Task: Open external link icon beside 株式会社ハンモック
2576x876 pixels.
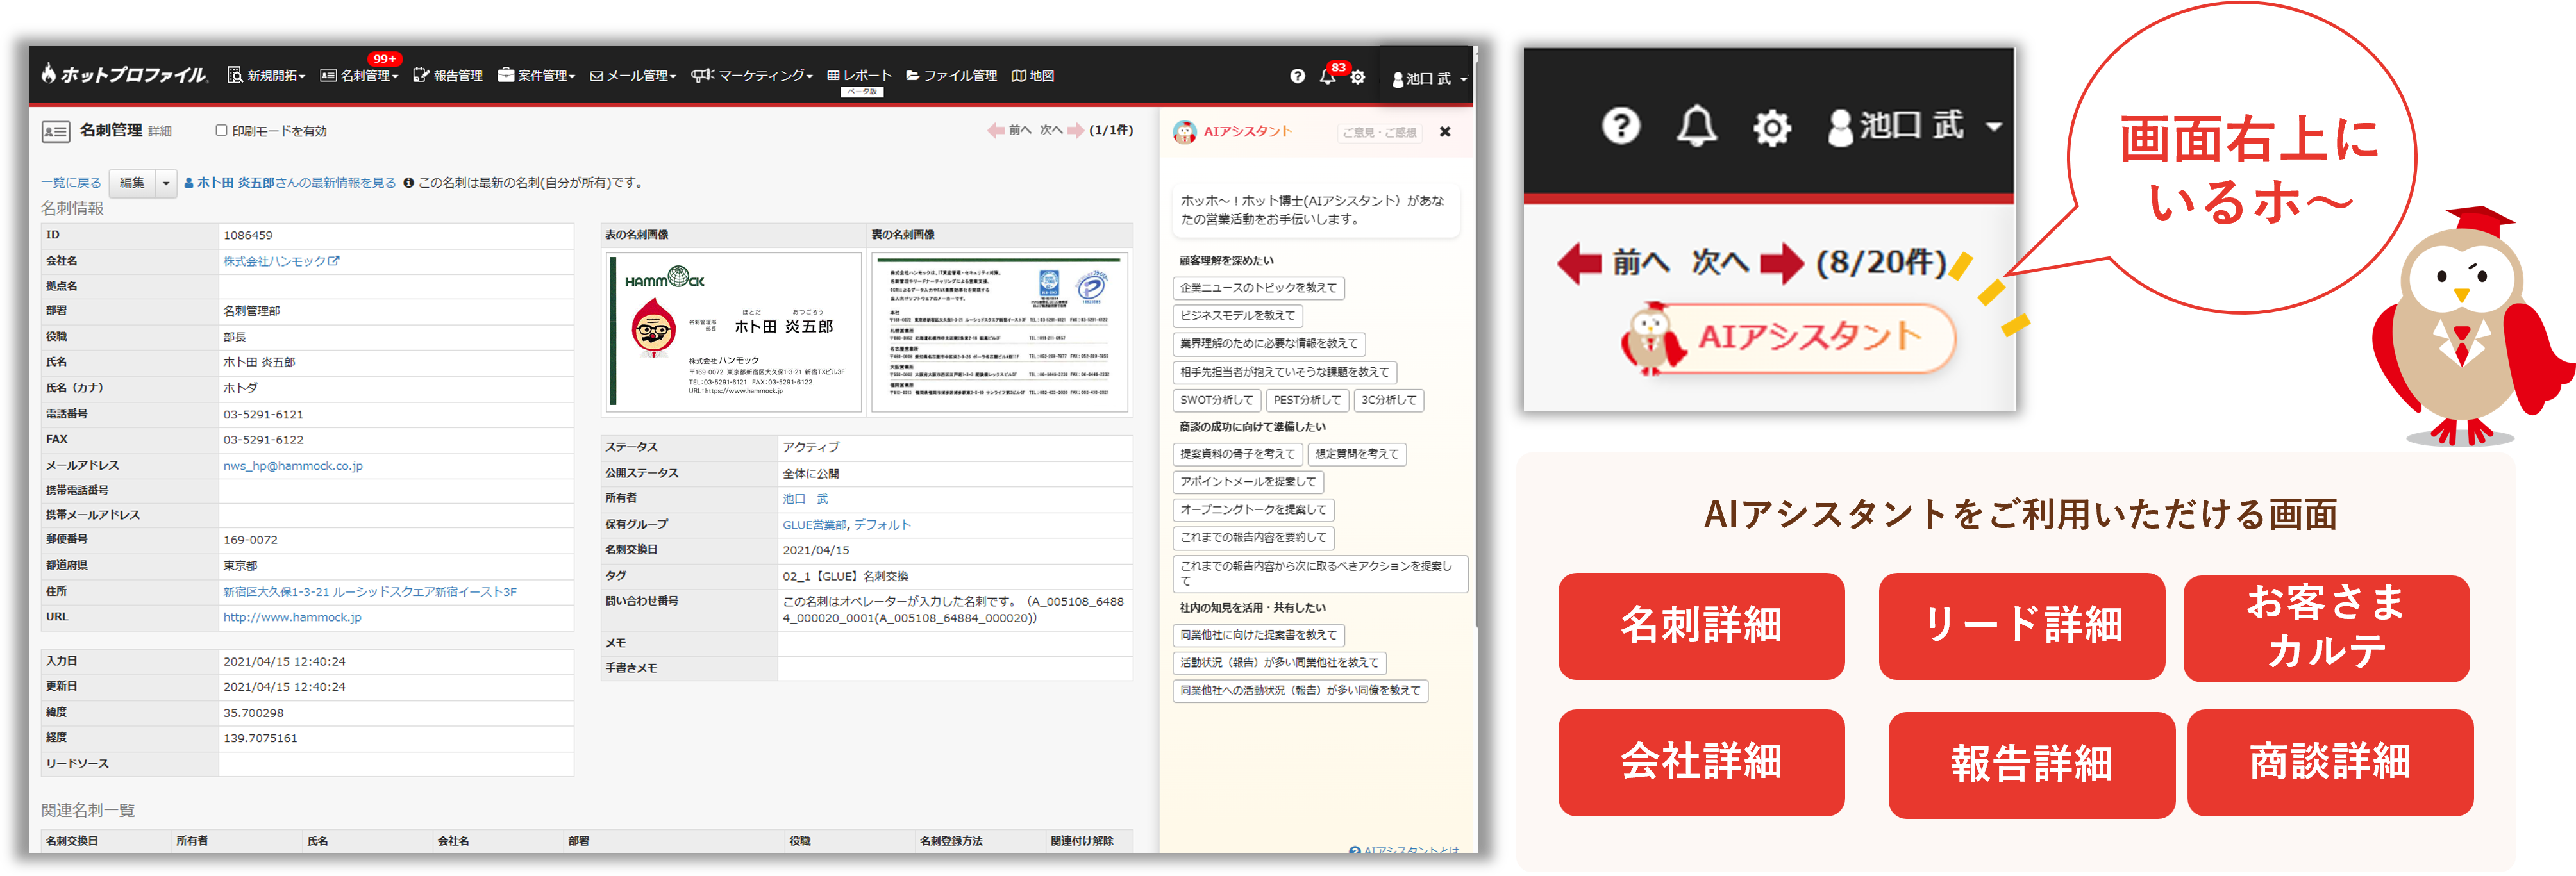Action: click(x=334, y=261)
